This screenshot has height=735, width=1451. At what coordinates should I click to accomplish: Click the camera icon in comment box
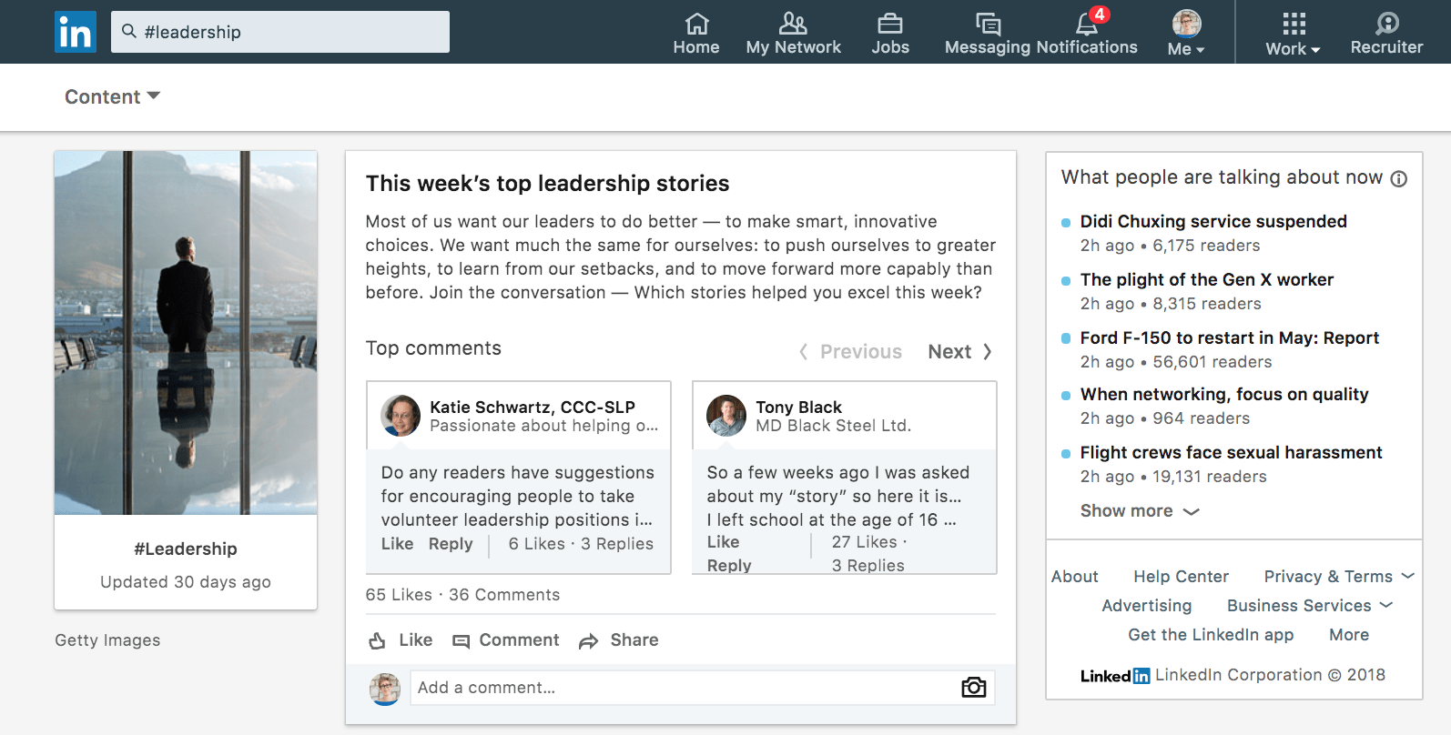tap(974, 688)
